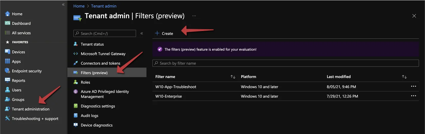
Task: Click the 7/29/21, 12:26 PM date cell
Action: pyautogui.click(x=342, y=96)
